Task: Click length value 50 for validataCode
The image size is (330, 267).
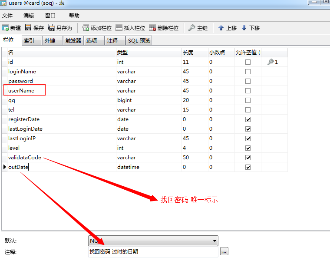Action: [x=195, y=158]
